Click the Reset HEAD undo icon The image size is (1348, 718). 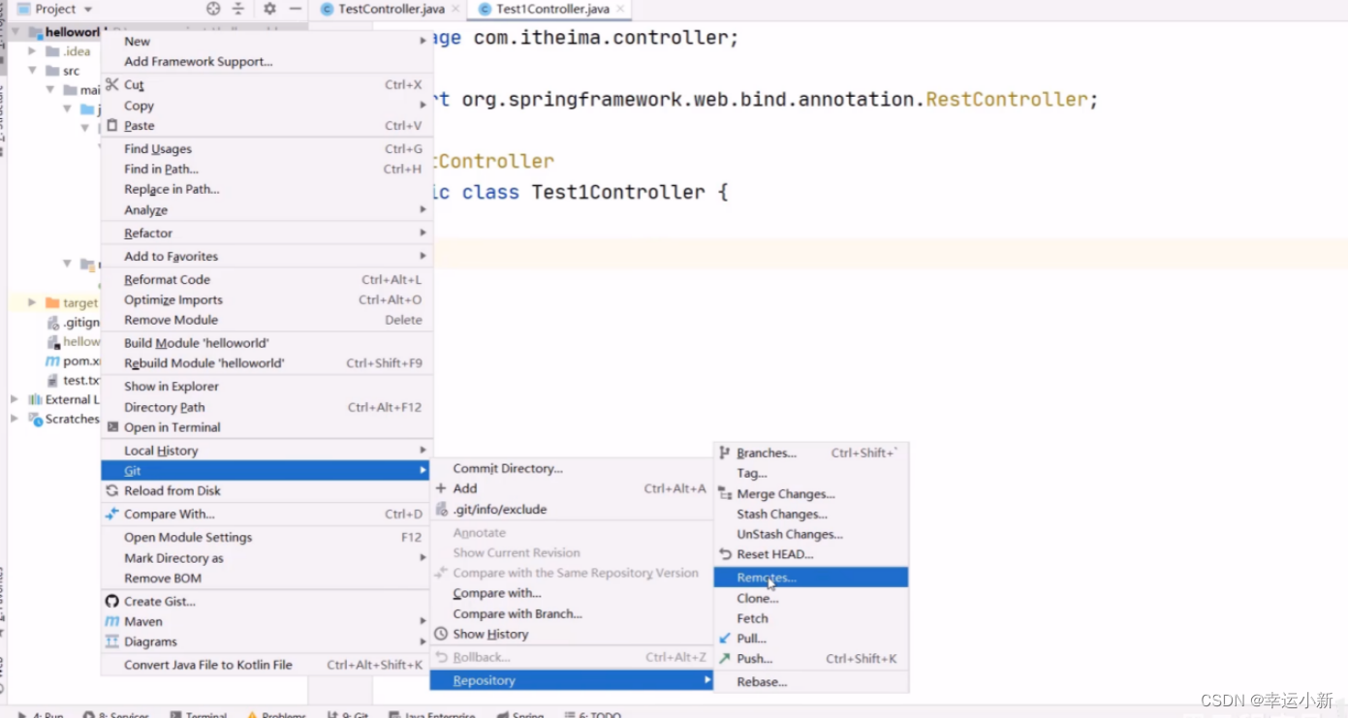pos(725,554)
